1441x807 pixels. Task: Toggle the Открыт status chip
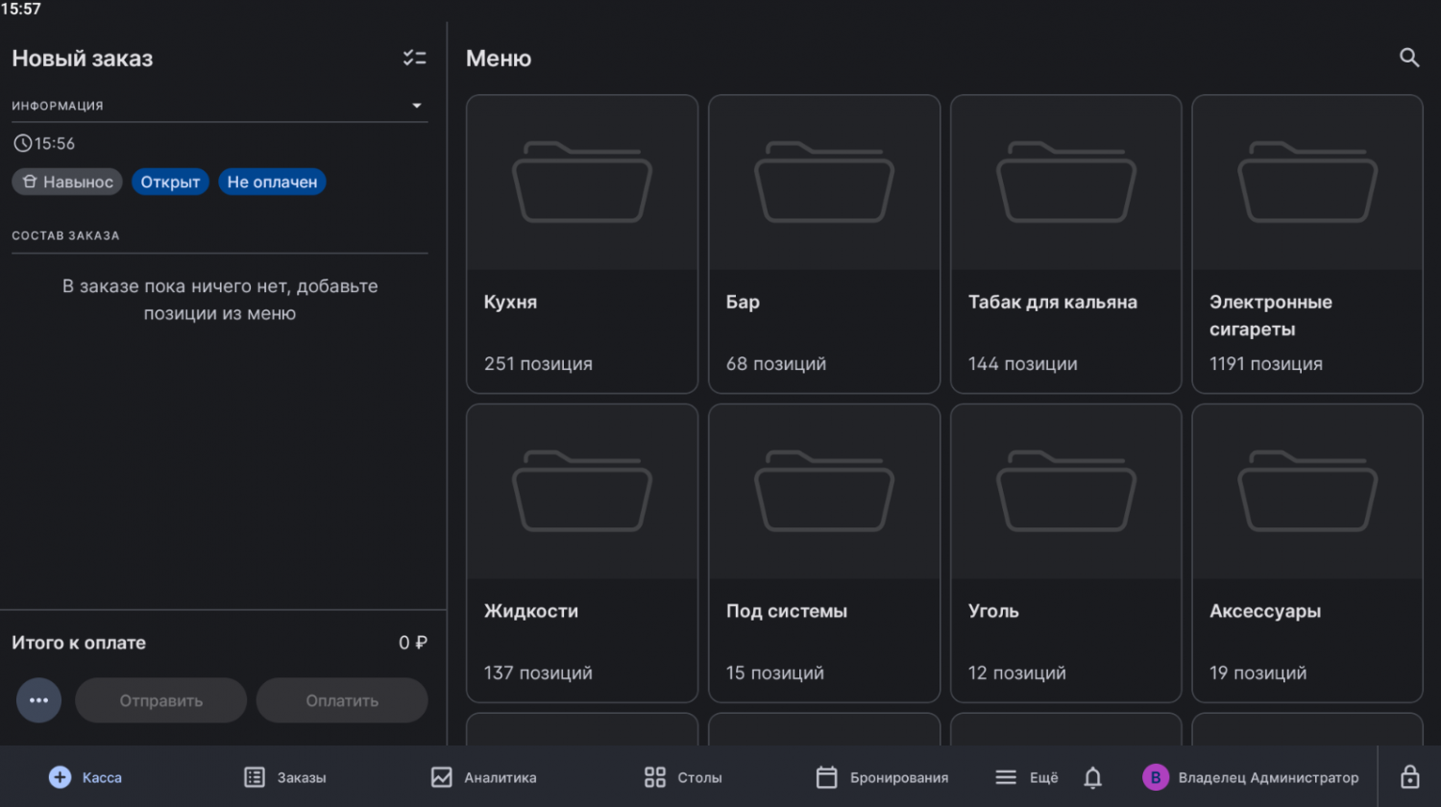pos(170,182)
